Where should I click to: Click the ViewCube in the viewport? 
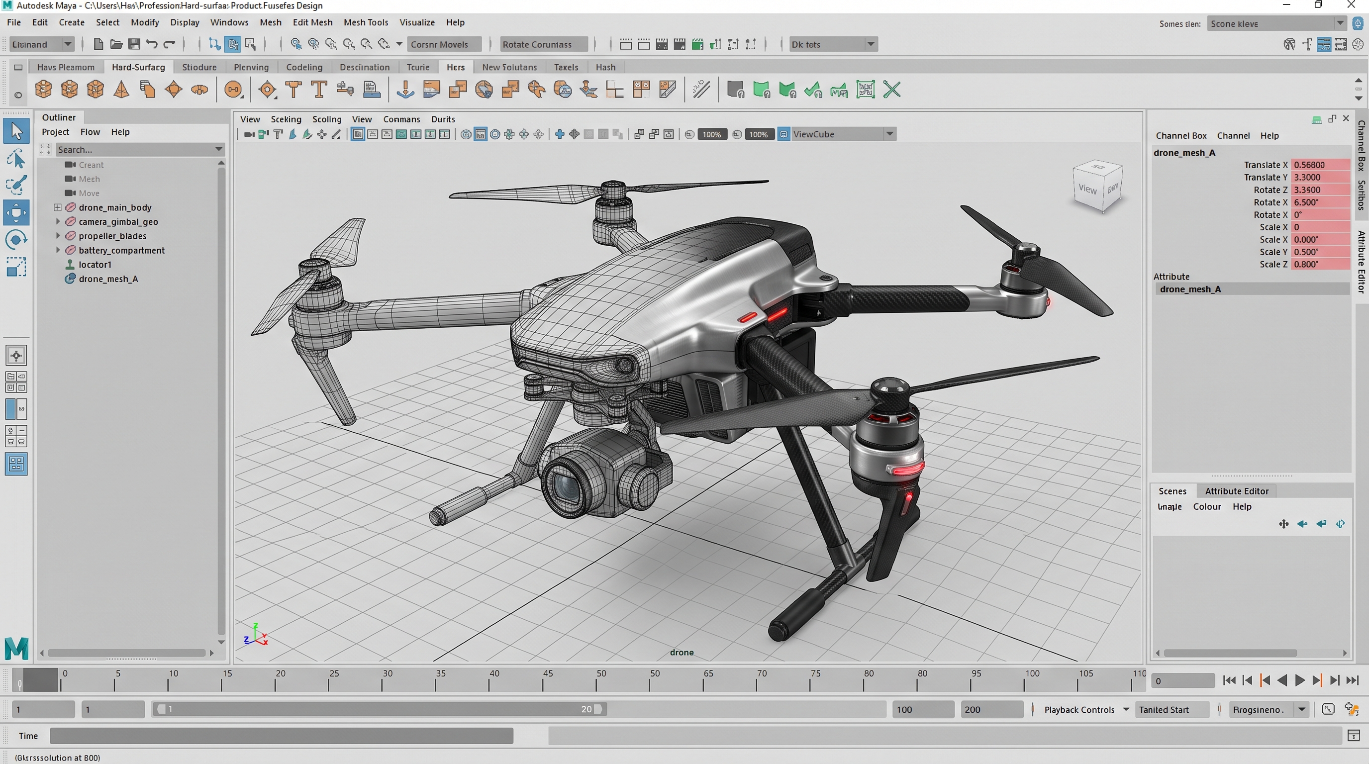coord(1098,186)
